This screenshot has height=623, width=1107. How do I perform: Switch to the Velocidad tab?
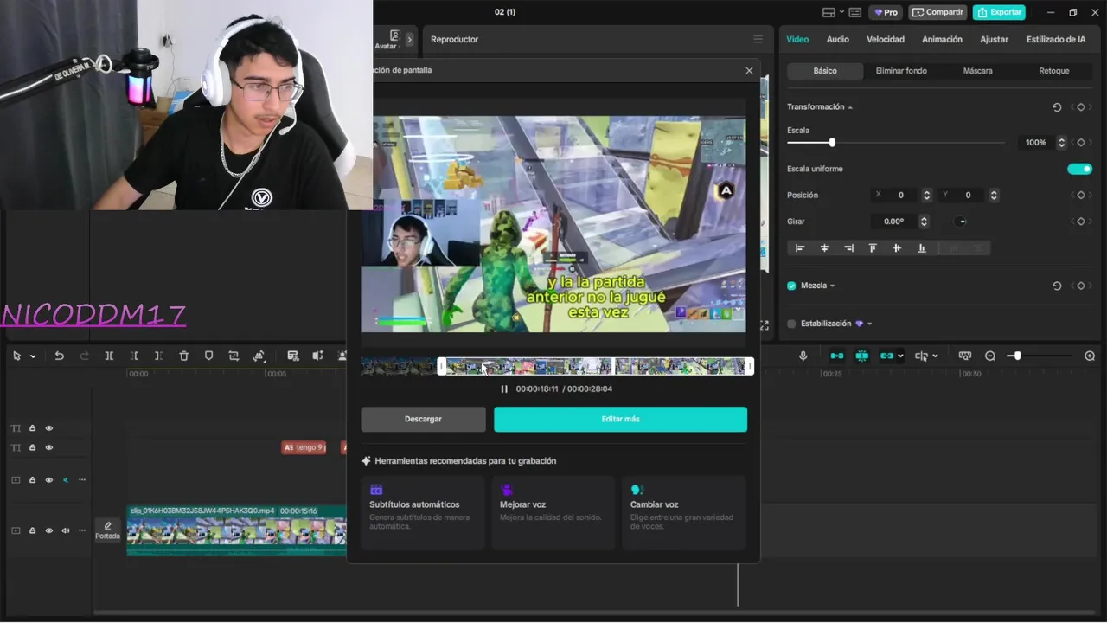886,39
